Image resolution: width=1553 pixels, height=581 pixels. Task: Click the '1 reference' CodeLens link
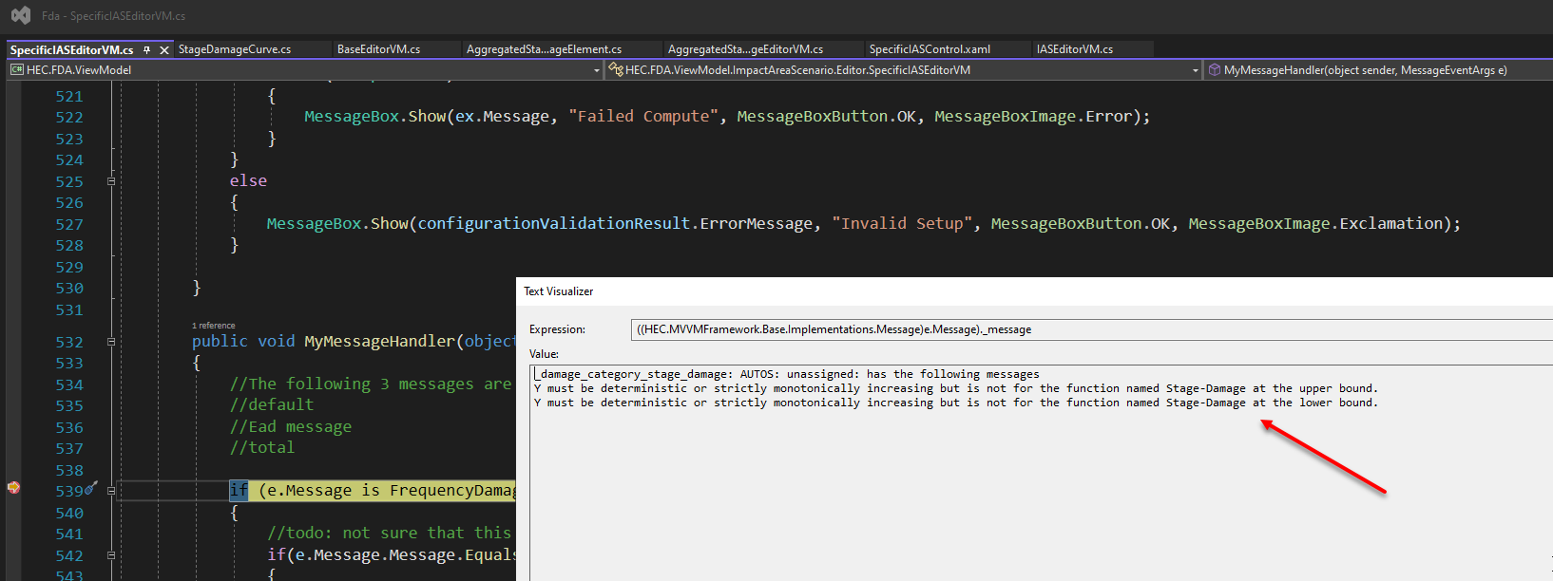tap(214, 326)
